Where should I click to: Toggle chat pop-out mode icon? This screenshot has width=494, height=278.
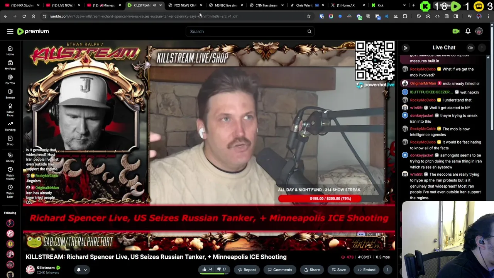470,47
